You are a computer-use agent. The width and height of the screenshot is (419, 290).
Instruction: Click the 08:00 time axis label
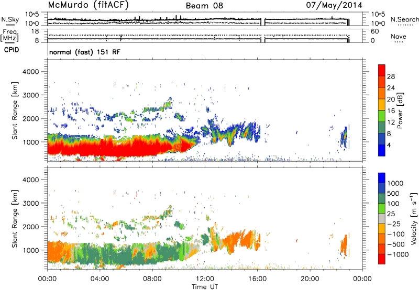tap(152, 279)
